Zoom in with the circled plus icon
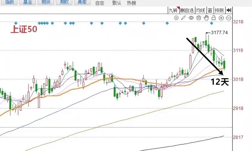 coord(221,18)
